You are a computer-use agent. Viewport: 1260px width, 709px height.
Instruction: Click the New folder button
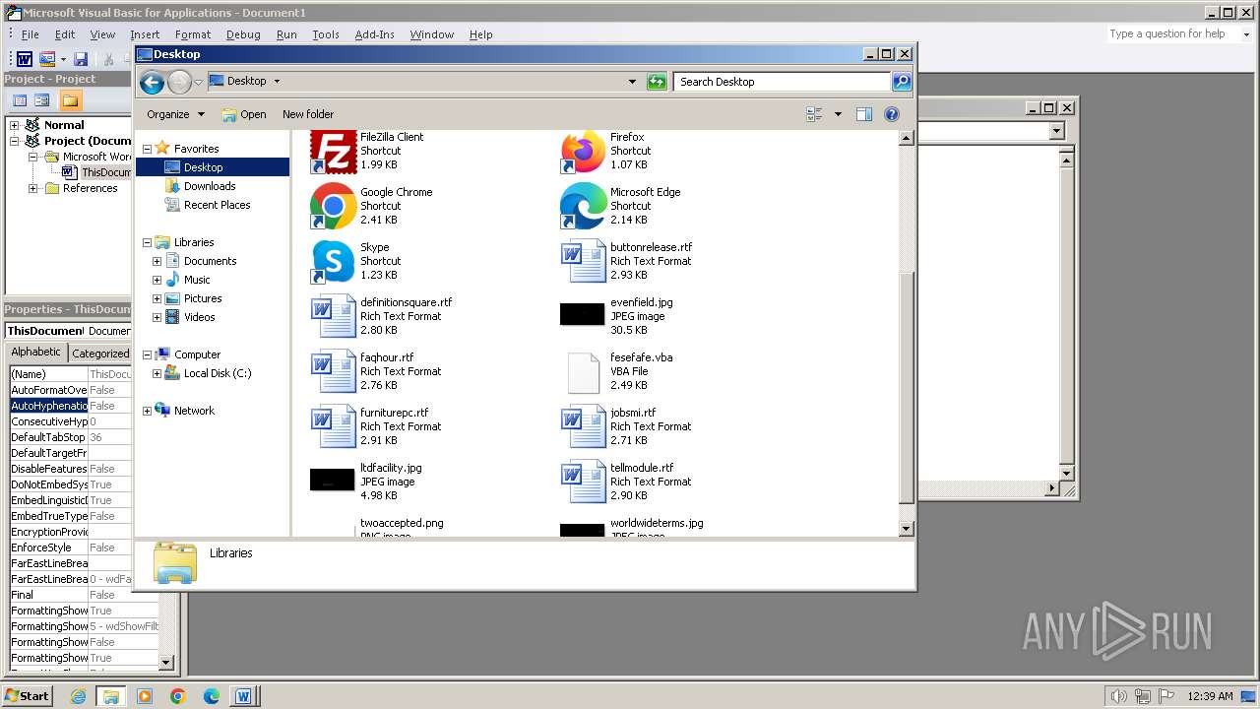(x=308, y=114)
